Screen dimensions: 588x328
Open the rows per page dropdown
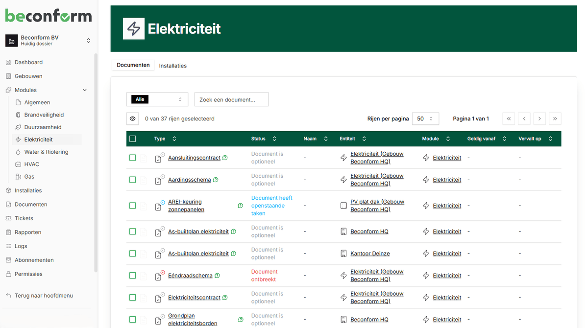pyautogui.click(x=425, y=118)
